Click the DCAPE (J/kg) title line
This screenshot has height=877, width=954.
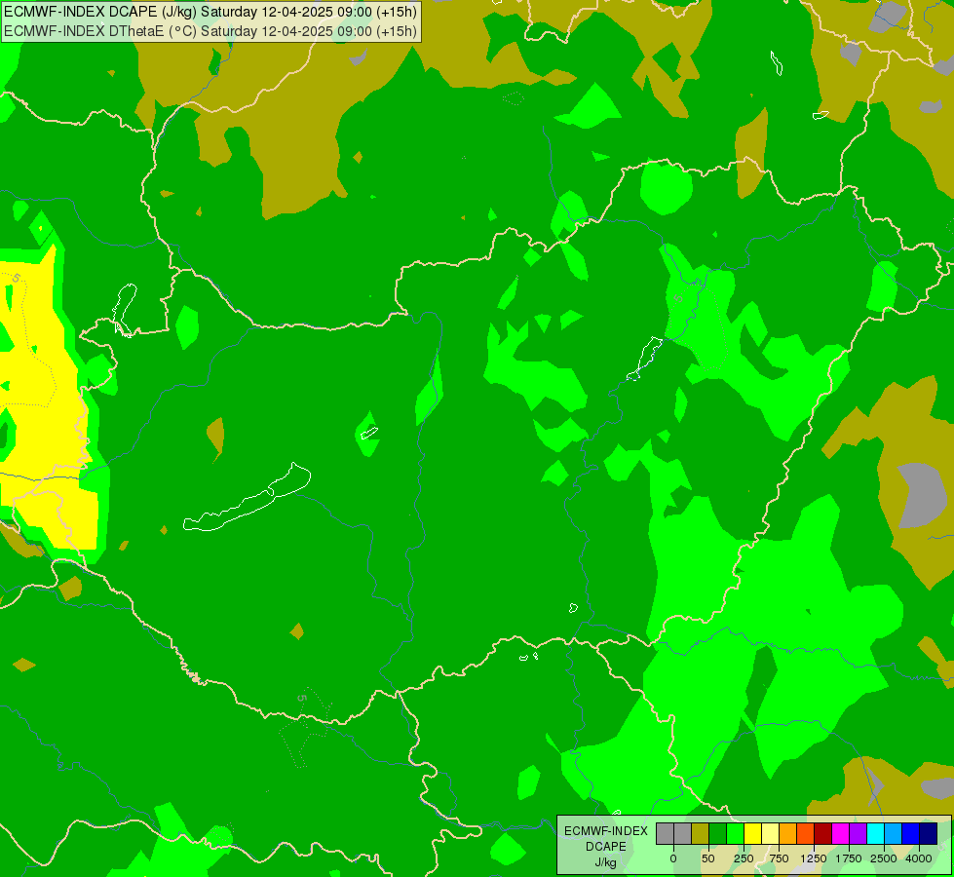tap(210, 12)
